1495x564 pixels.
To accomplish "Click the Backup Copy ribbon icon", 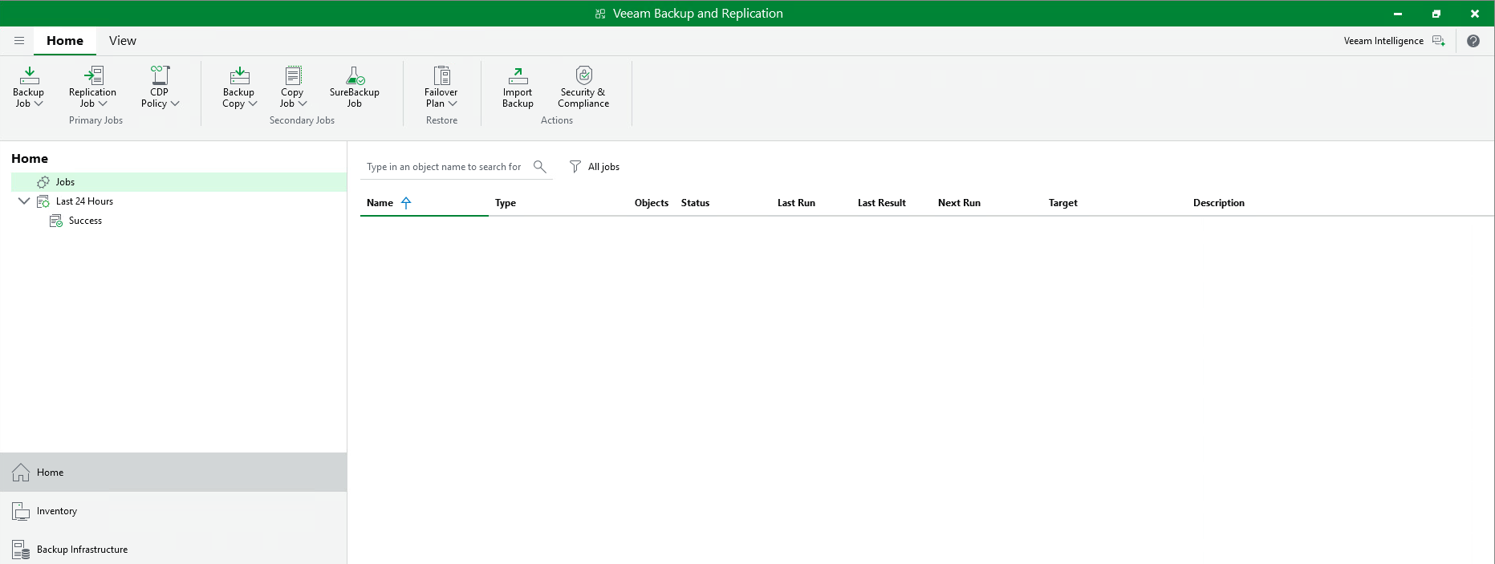I will pyautogui.click(x=239, y=75).
